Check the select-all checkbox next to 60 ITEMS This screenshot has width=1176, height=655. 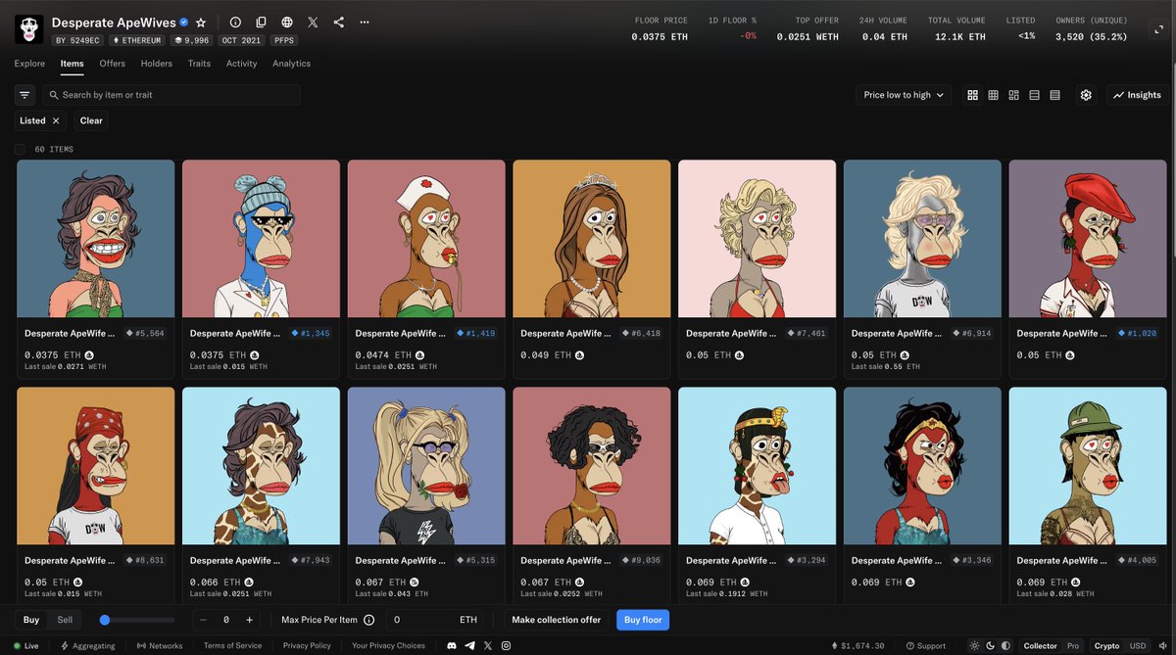pos(20,149)
